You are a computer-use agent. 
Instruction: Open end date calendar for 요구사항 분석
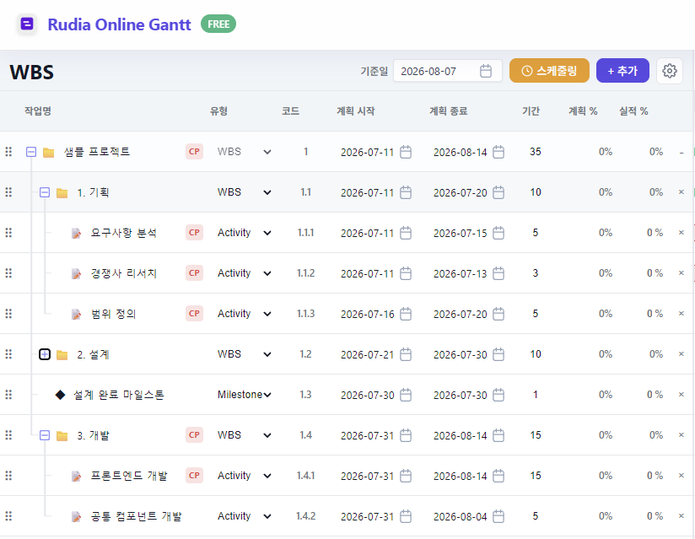[498, 233]
